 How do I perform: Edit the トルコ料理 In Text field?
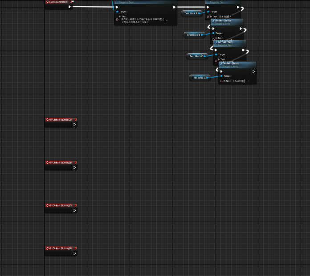238,81
